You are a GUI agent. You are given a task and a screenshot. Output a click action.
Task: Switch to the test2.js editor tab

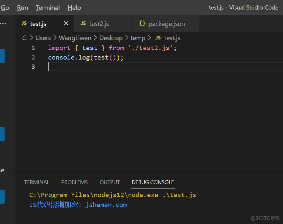99,23
